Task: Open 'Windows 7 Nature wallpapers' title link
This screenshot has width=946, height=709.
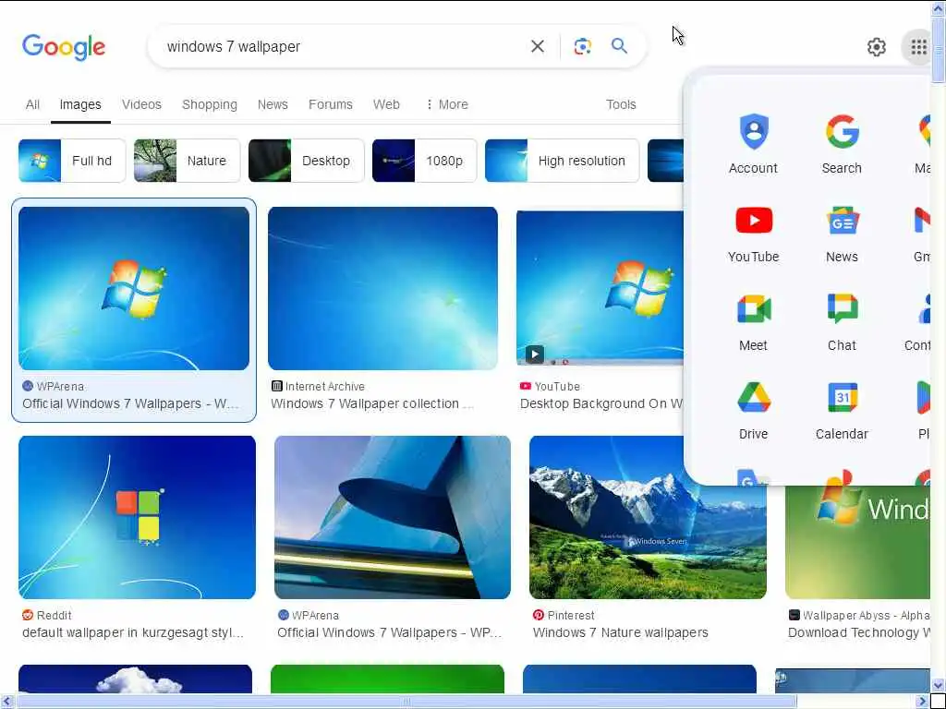Action: pyautogui.click(x=620, y=632)
